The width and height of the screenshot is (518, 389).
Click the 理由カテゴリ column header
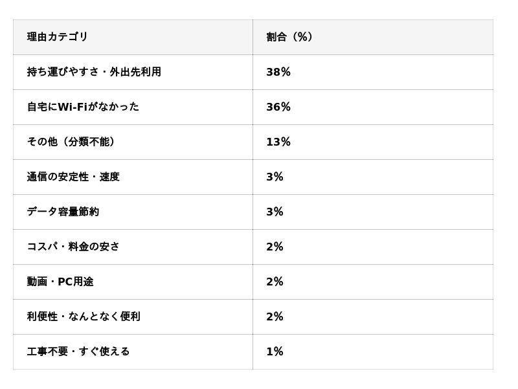(x=58, y=37)
